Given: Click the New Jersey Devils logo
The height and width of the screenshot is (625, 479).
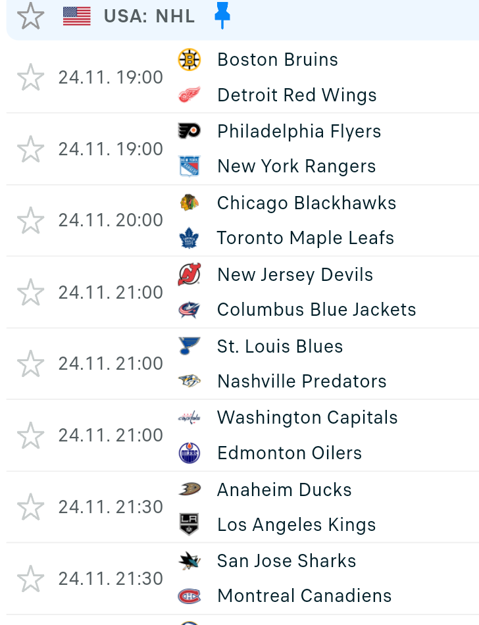Looking at the screenshot, I should click(x=189, y=274).
